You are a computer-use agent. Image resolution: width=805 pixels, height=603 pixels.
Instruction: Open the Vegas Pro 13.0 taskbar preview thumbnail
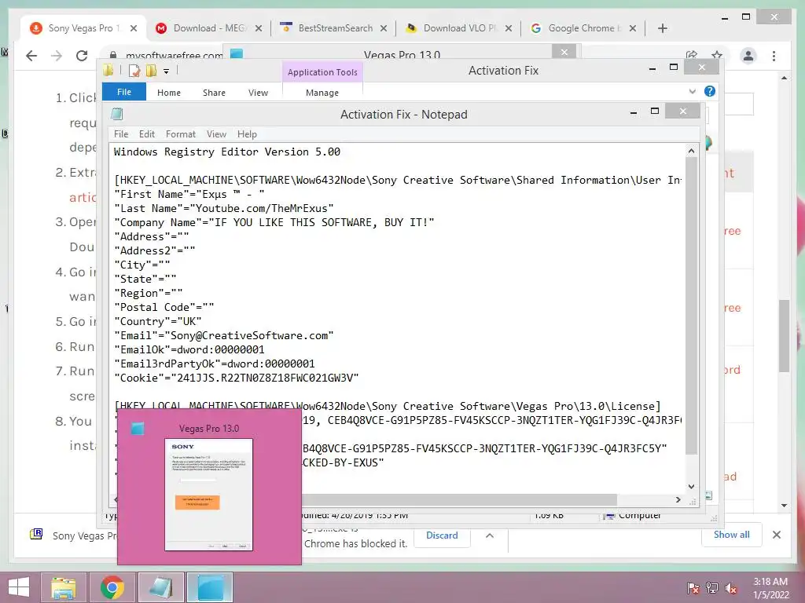(x=209, y=495)
